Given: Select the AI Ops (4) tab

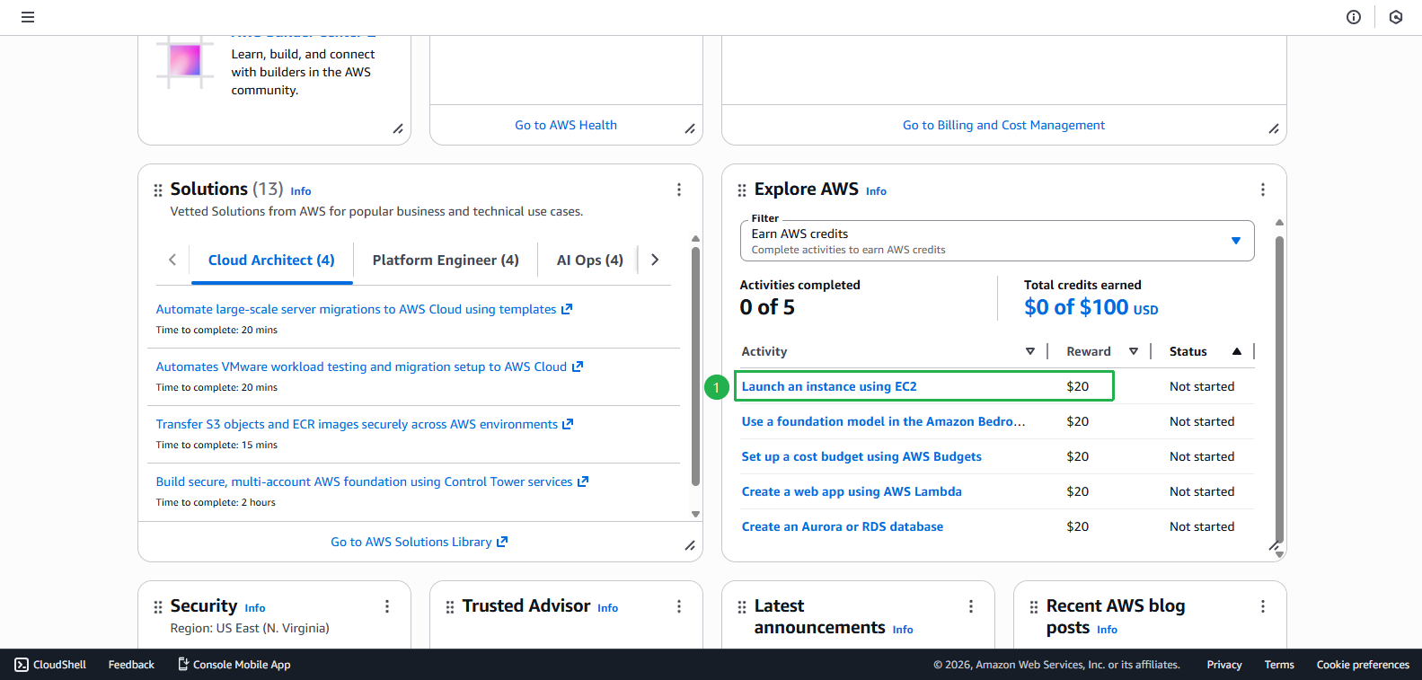Looking at the screenshot, I should tap(589, 260).
